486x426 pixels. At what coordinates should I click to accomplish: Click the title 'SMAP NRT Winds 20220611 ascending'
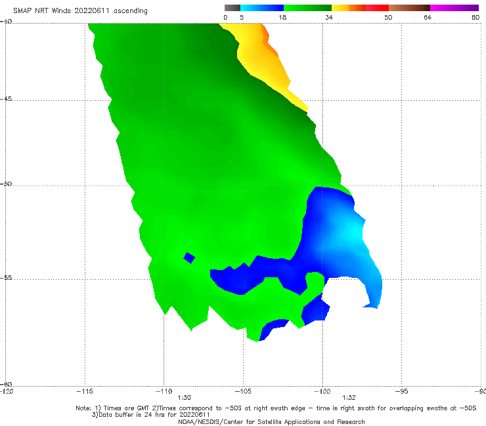[x=80, y=11]
